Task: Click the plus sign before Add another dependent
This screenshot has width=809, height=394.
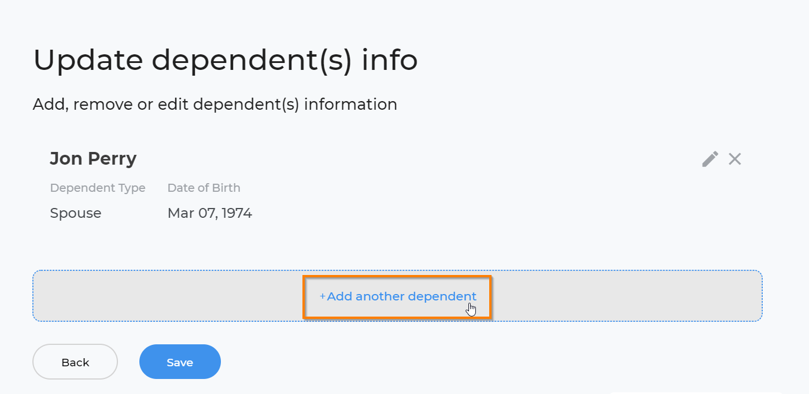Action: (x=322, y=296)
